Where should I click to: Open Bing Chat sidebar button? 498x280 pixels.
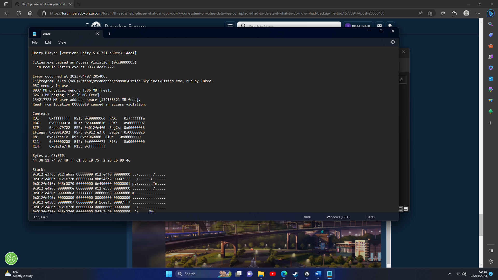pos(490,13)
